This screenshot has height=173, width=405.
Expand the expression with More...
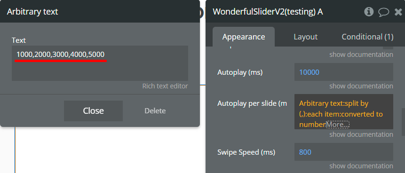[338, 125]
